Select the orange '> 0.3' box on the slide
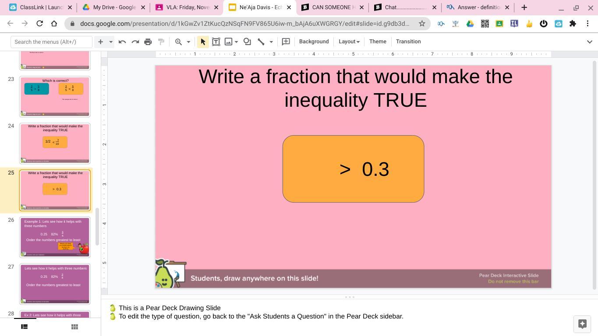Screen dimensions: 598x336 click(x=353, y=169)
